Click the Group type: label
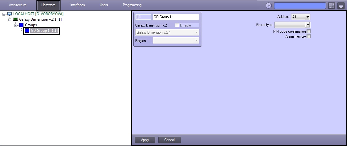 [x=265, y=25]
